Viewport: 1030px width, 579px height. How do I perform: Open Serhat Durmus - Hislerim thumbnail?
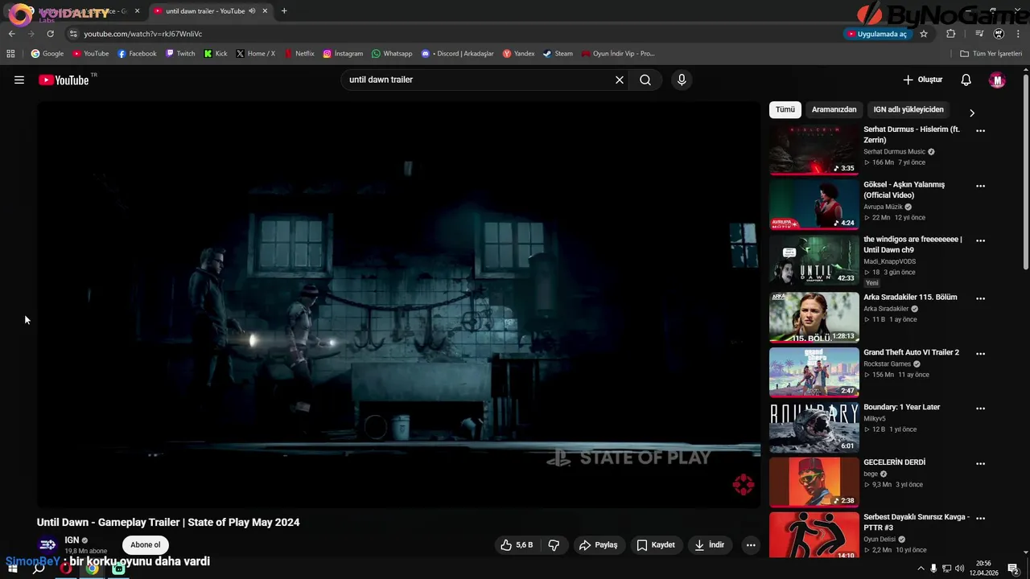[x=814, y=150]
